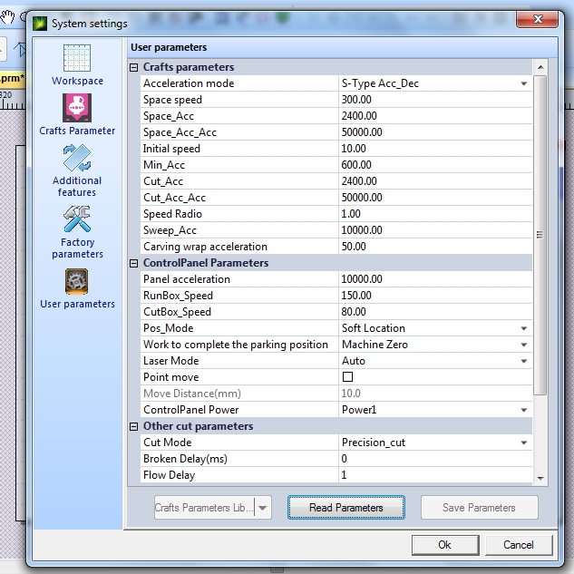Click the Cancel button
574x574 pixels.
[x=518, y=545]
